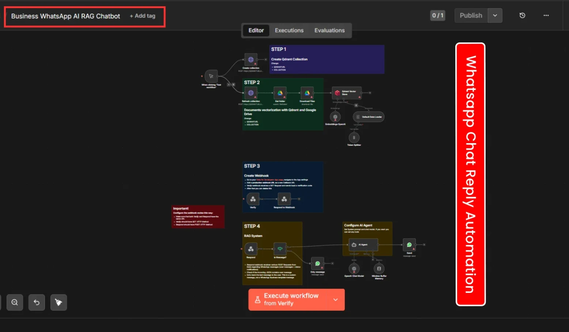
Task: Select the 'When clicking Test workflow' trigger node
Action: [x=211, y=76]
